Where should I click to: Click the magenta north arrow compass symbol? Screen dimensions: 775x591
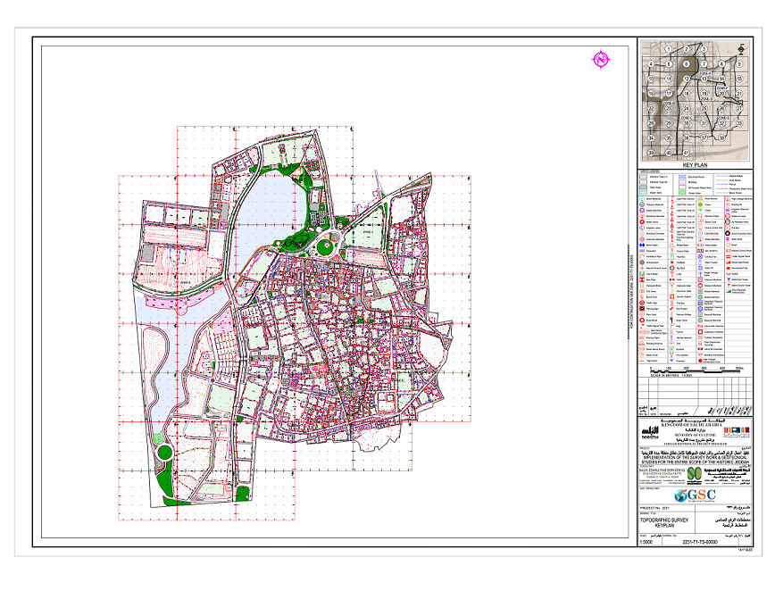[x=601, y=59]
